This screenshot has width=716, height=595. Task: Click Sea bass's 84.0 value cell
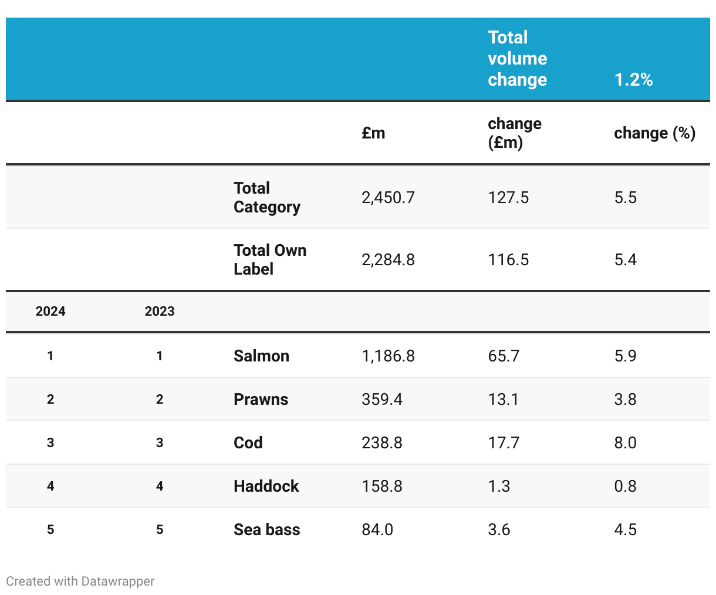(377, 530)
